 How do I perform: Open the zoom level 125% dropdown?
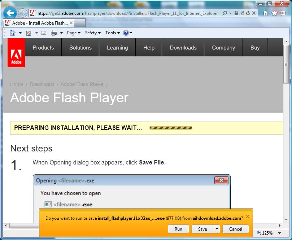[x=267, y=233]
